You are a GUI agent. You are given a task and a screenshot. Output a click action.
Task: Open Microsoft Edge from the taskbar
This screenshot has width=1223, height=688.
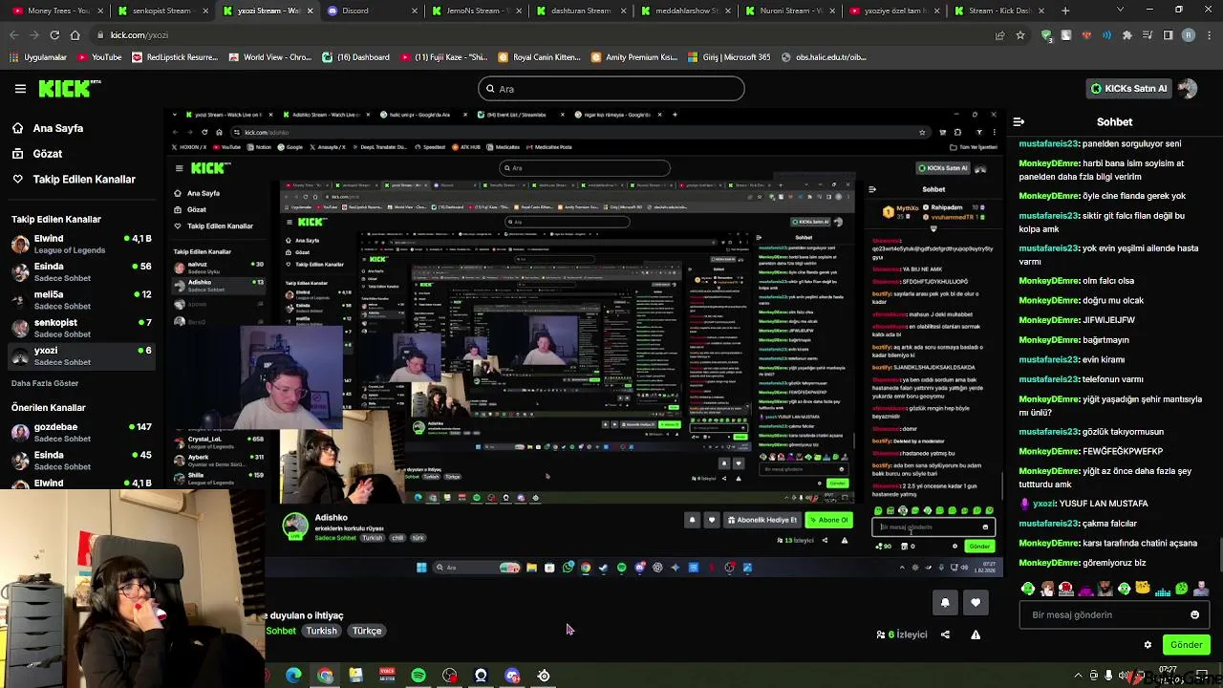pyautogui.click(x=293, y=676)
